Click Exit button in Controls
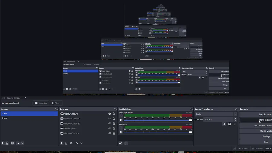 pyautogui.click(x=256, y=142)
